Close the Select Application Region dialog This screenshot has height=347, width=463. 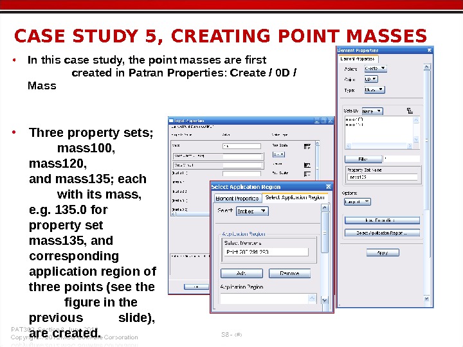[x=329, y=186]
